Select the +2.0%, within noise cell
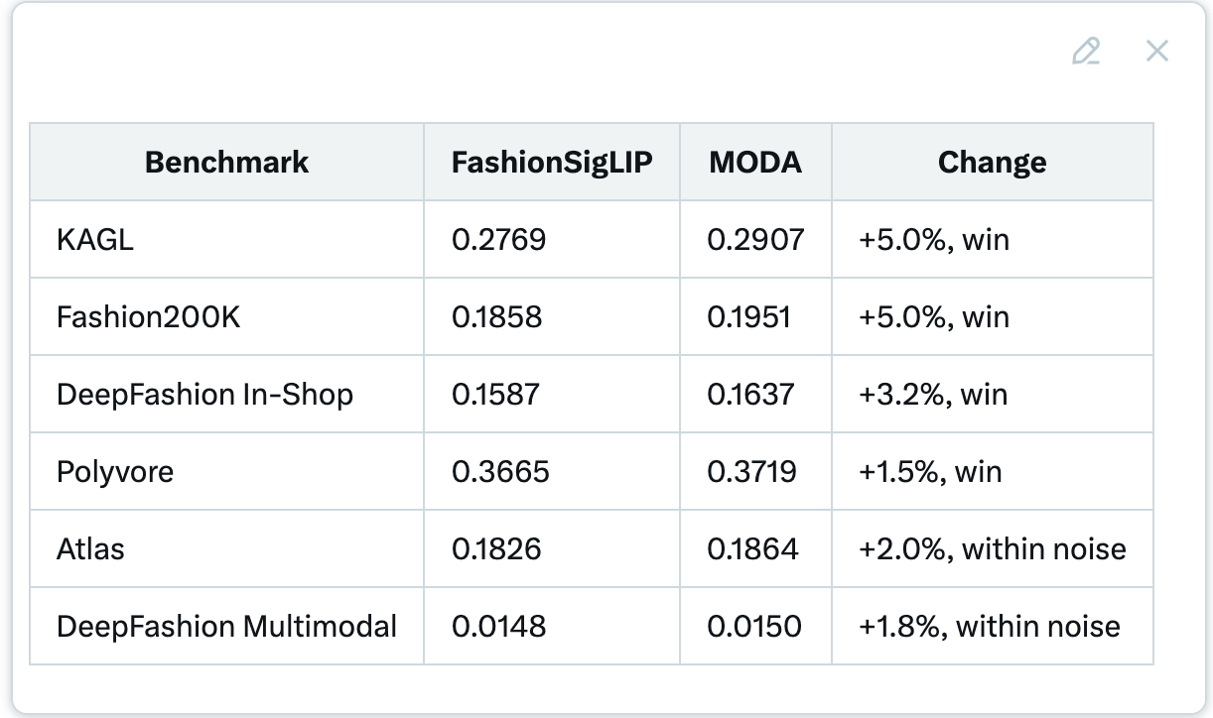 pos(993,548)
